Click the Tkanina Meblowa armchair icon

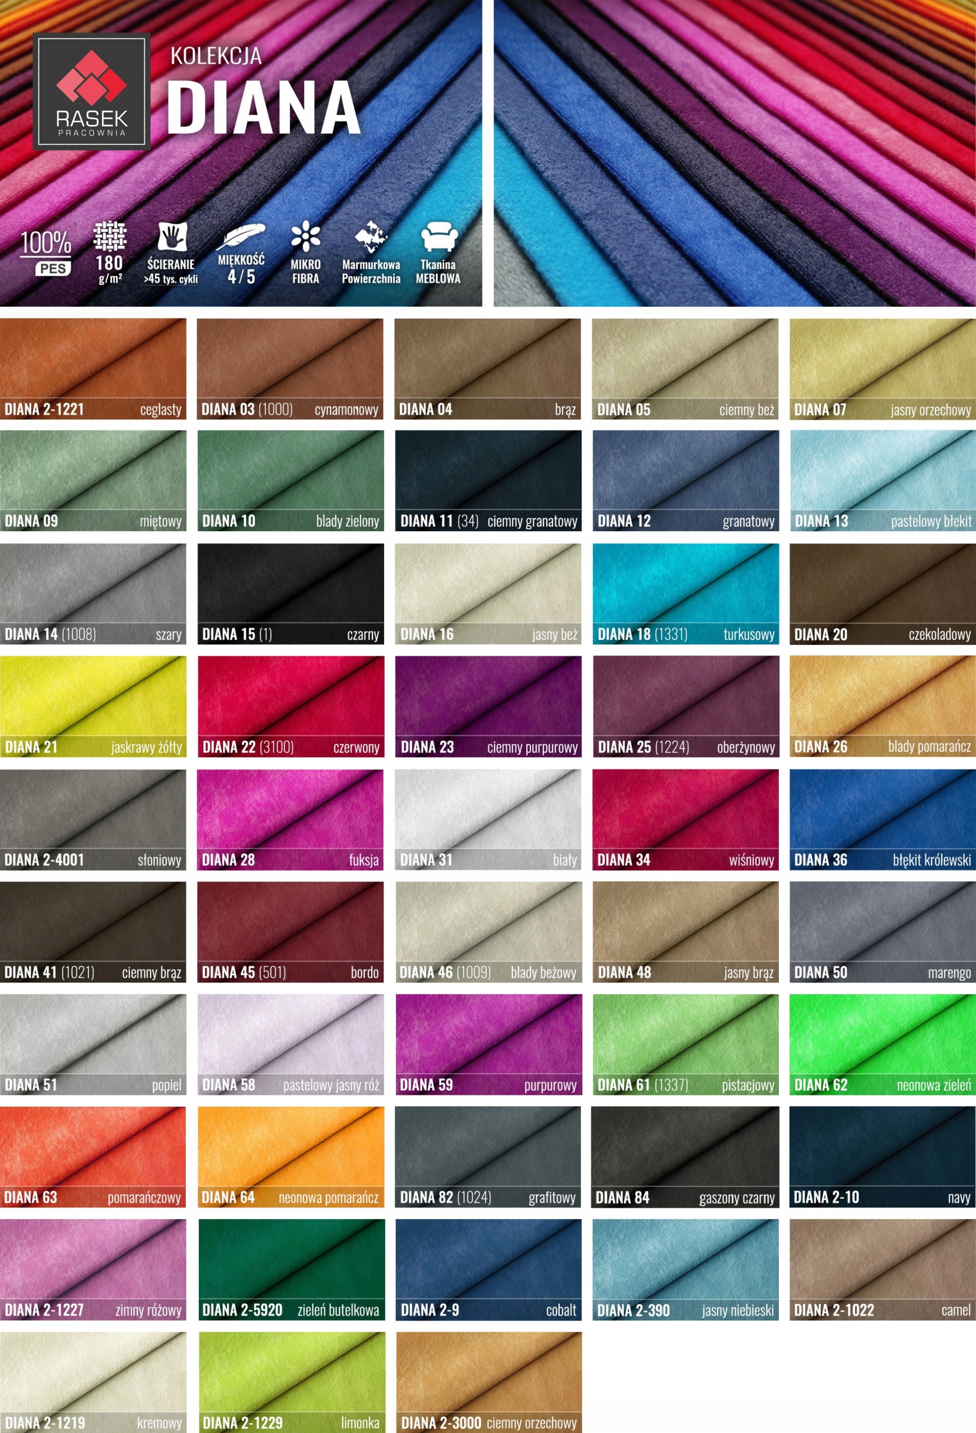438,254
